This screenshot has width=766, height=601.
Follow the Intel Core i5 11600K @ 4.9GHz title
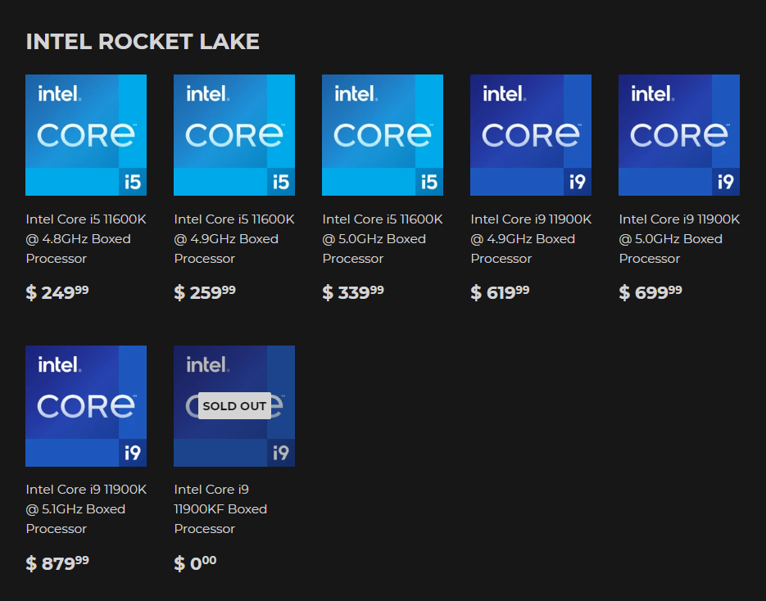[x=234, y=238]
